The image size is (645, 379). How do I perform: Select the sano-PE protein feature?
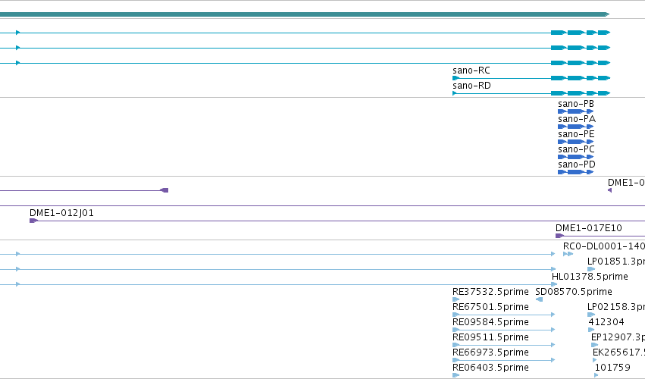575,142
